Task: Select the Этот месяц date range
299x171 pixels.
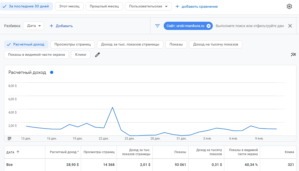Action: (69, 6)
